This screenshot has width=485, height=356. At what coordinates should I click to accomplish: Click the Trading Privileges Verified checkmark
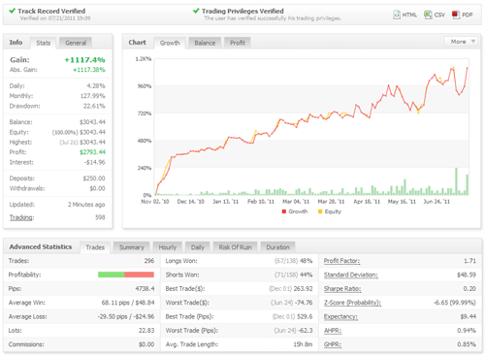click(196, 11)
